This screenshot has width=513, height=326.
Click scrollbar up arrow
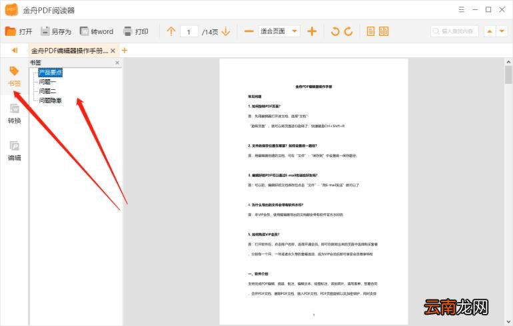click(508, 62)
